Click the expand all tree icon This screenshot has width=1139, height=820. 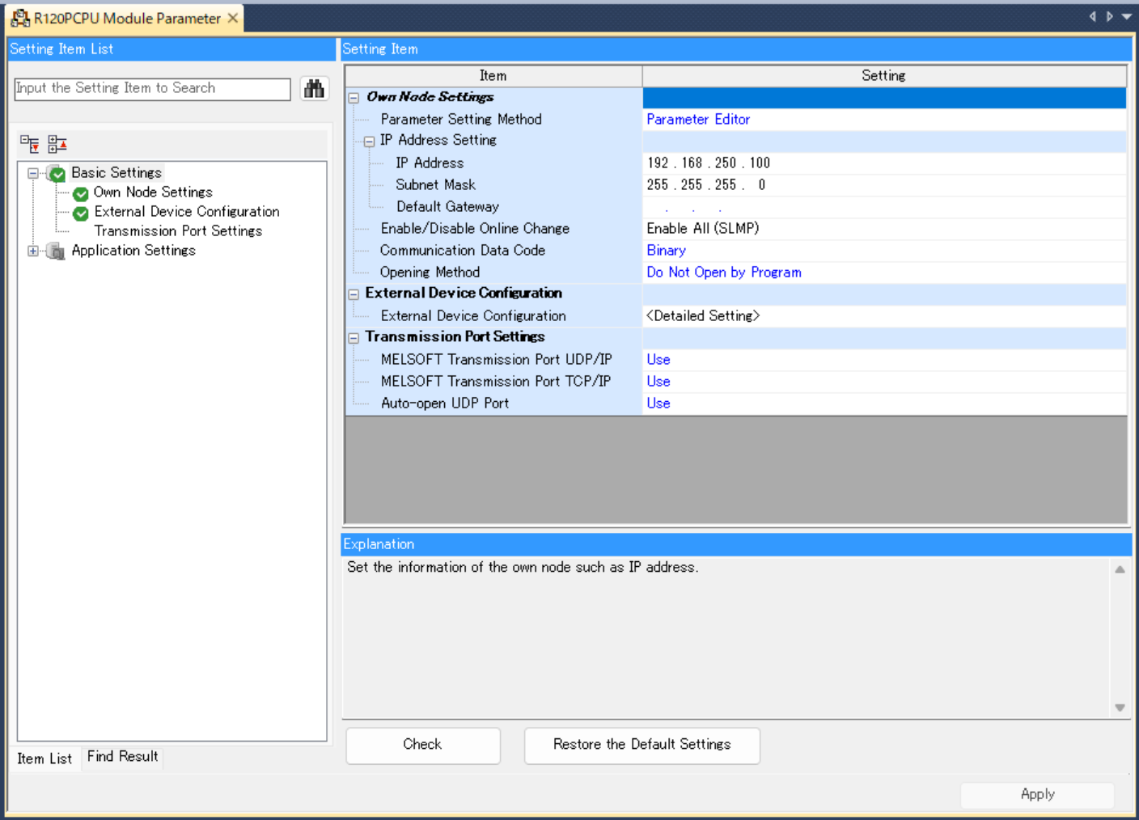[x=30, y=144]
